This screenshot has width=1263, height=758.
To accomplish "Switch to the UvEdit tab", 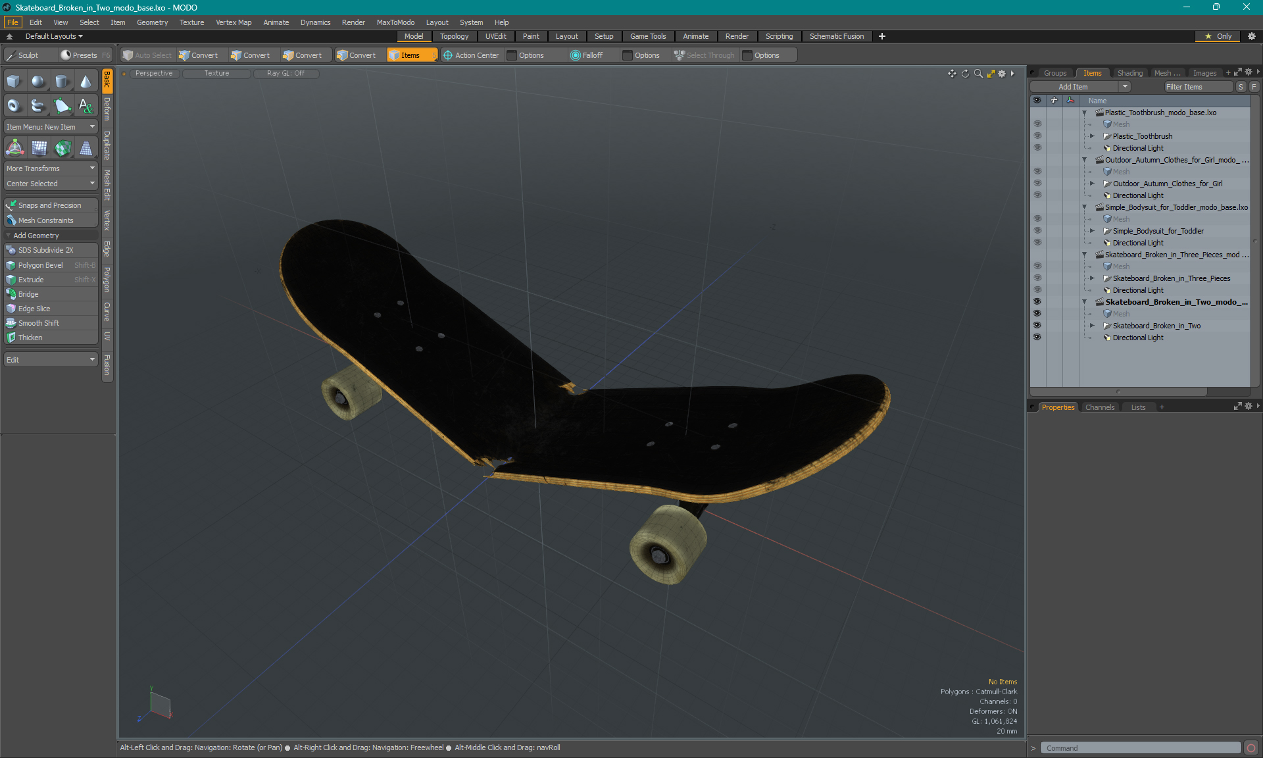I will tap(496, 36).
